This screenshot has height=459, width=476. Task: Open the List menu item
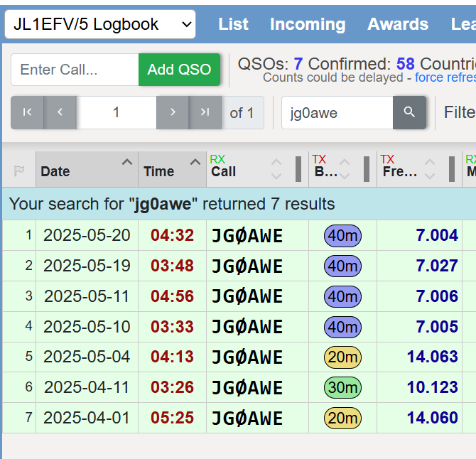tap(233, 24)
